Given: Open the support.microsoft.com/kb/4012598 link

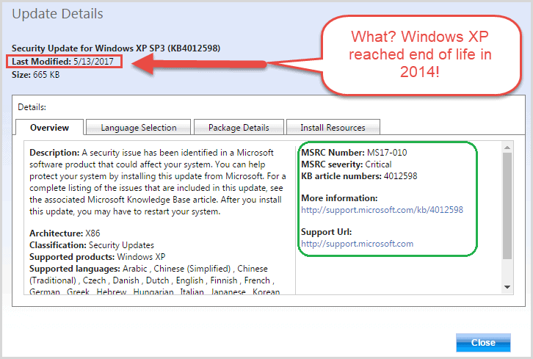Looking at the screenshot, I should [x=382, y=210].
